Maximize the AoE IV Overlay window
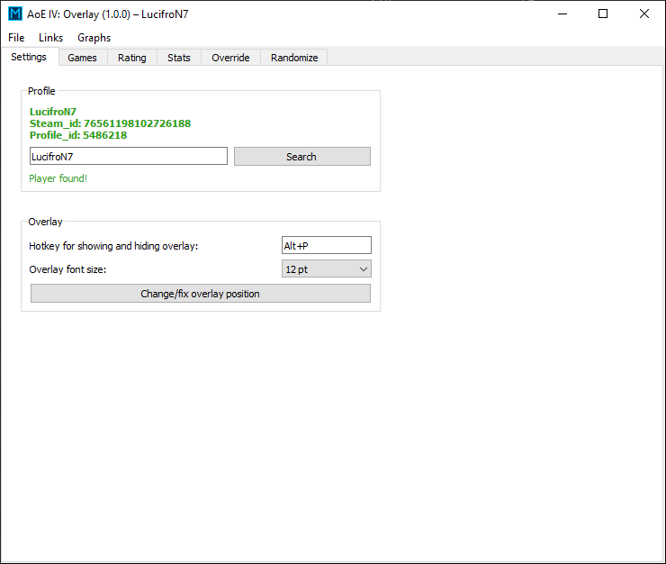The image size is (666, 564). point(603,14)
